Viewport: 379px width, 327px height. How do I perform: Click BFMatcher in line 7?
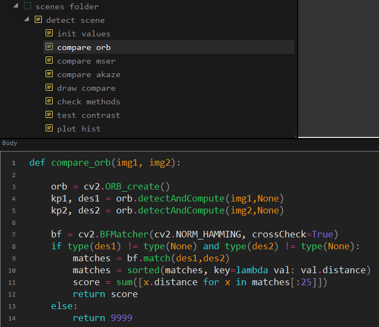tap(124, 234)
